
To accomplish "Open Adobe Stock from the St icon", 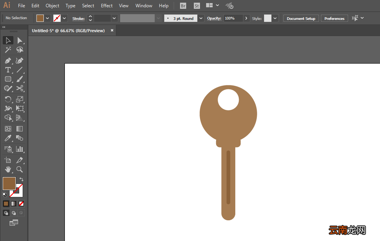I will 197,6.
